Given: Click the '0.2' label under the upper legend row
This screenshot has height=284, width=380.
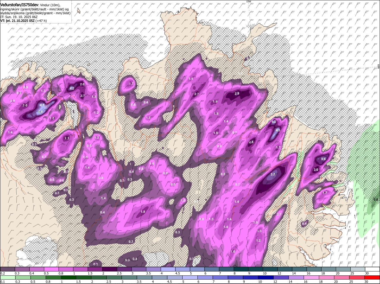Looking at the screenshot, I should (2, 273).
